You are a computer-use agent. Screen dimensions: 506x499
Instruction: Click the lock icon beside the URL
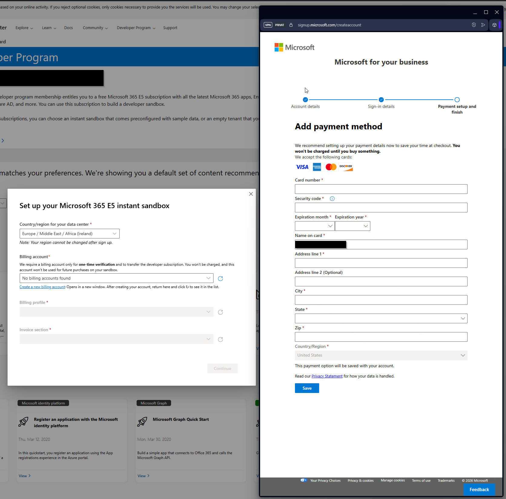pos(291,25)
